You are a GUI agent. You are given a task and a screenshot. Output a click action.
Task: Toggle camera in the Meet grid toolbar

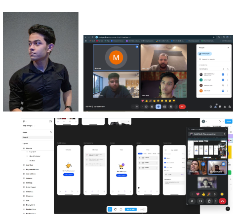(146, 107)
